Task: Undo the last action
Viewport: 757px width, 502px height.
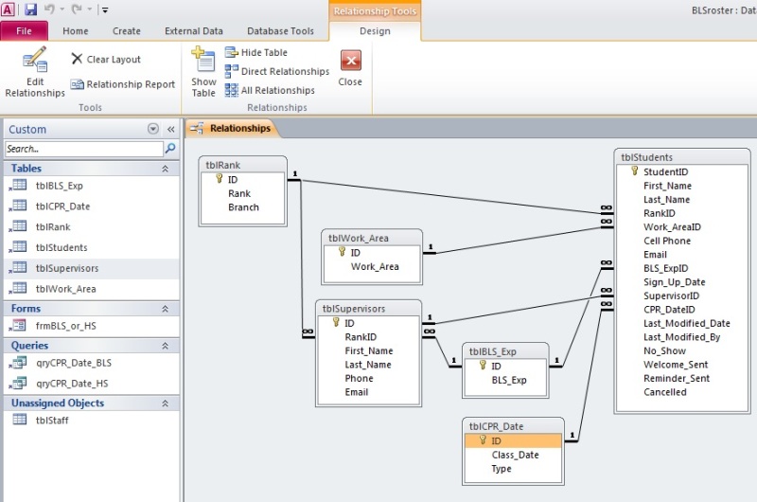Action: click(49, 9)
